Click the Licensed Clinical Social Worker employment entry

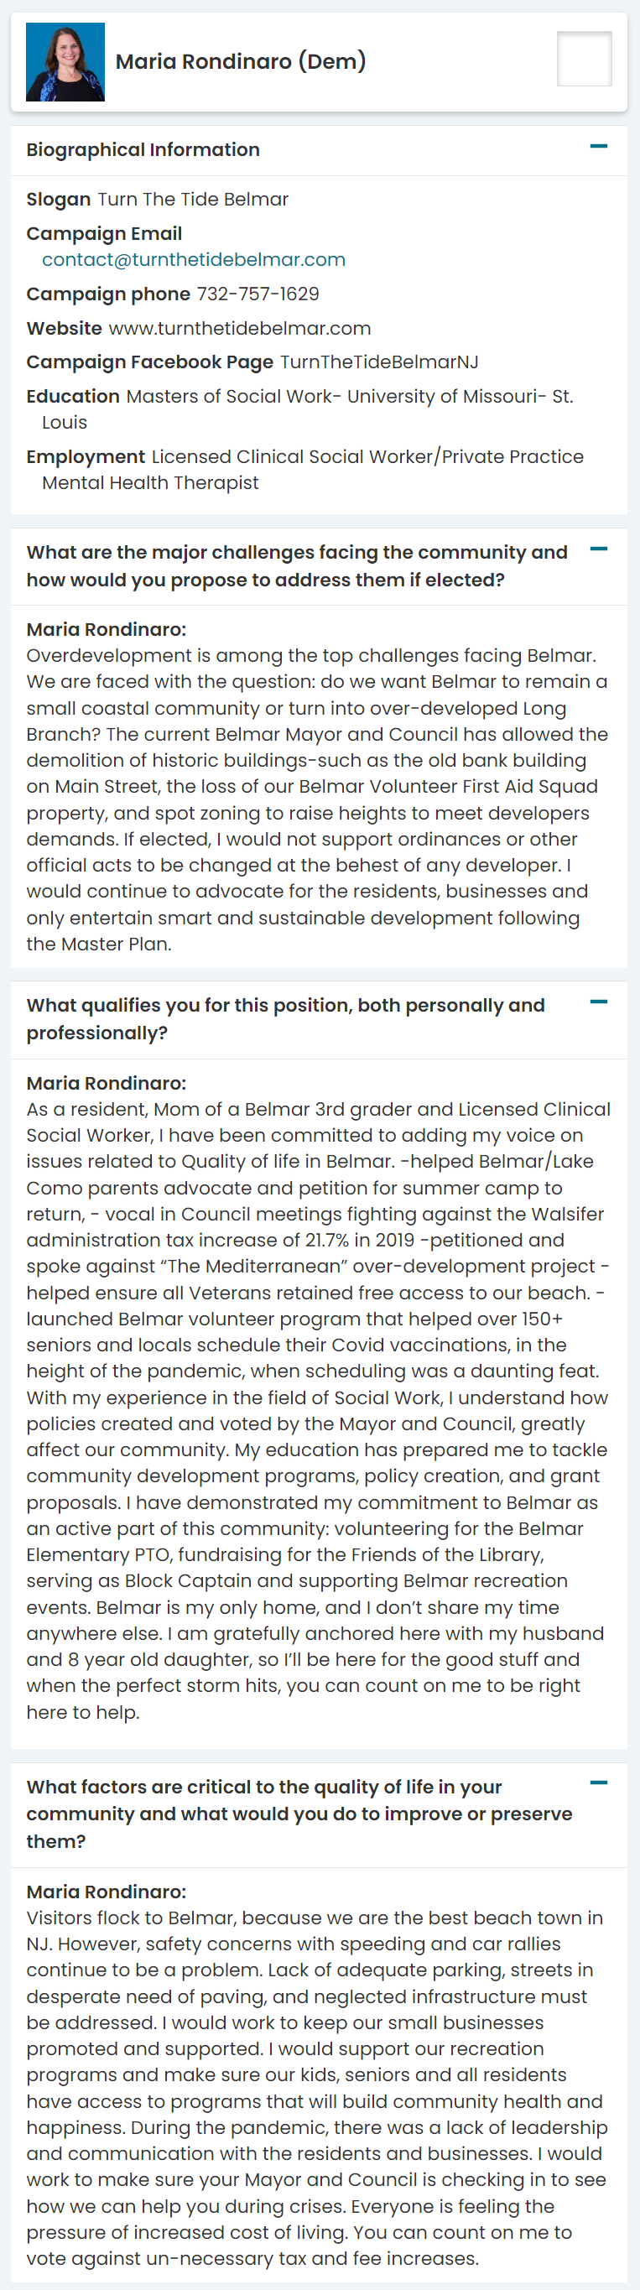coord(367,457)
